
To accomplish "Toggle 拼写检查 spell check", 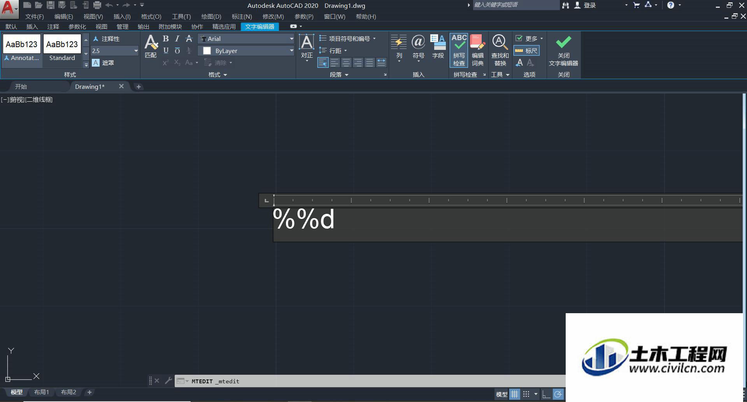I will tap(459, 50).
